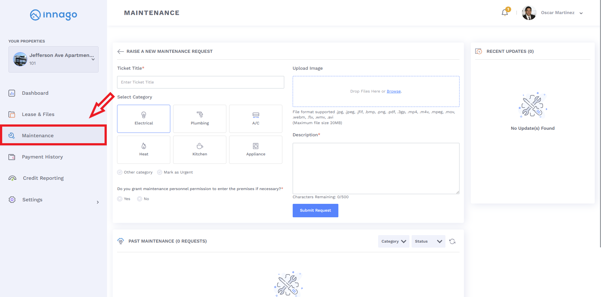This screenshot has height=297, width=601.
Task: Select the Heat category icon
Action: [x=144, y=146]
